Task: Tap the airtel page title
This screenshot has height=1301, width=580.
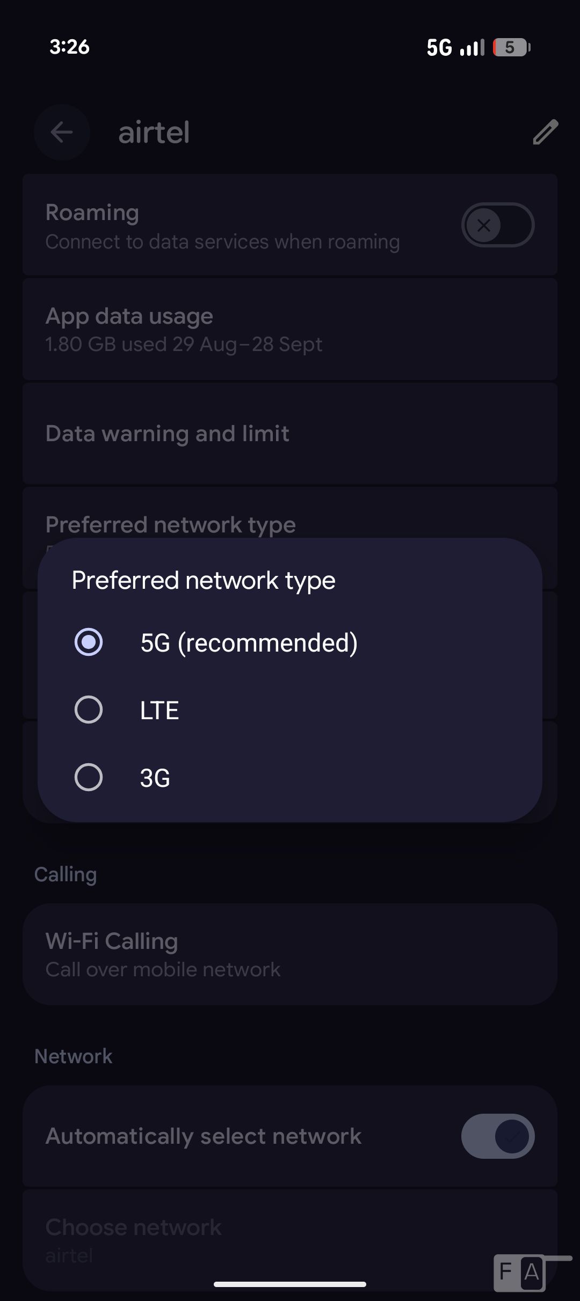Action: pyautogui.click(x=154, y=133)
